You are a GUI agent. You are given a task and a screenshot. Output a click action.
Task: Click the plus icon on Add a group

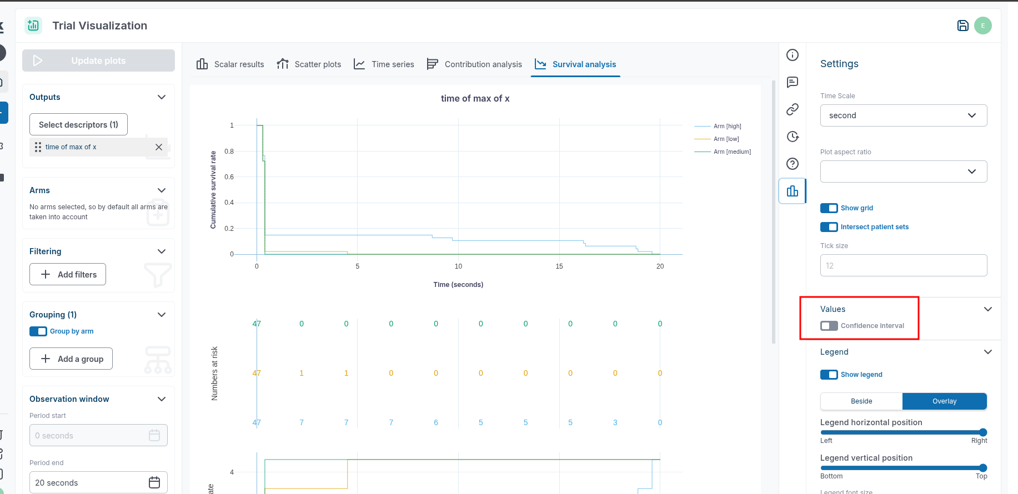46,359
